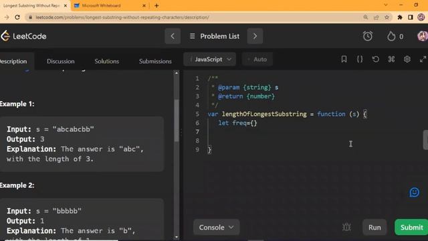Screen dimensions: 428x241
Task: Open the browser extensions puzzle icon
Action: click(x=400, y=17)
